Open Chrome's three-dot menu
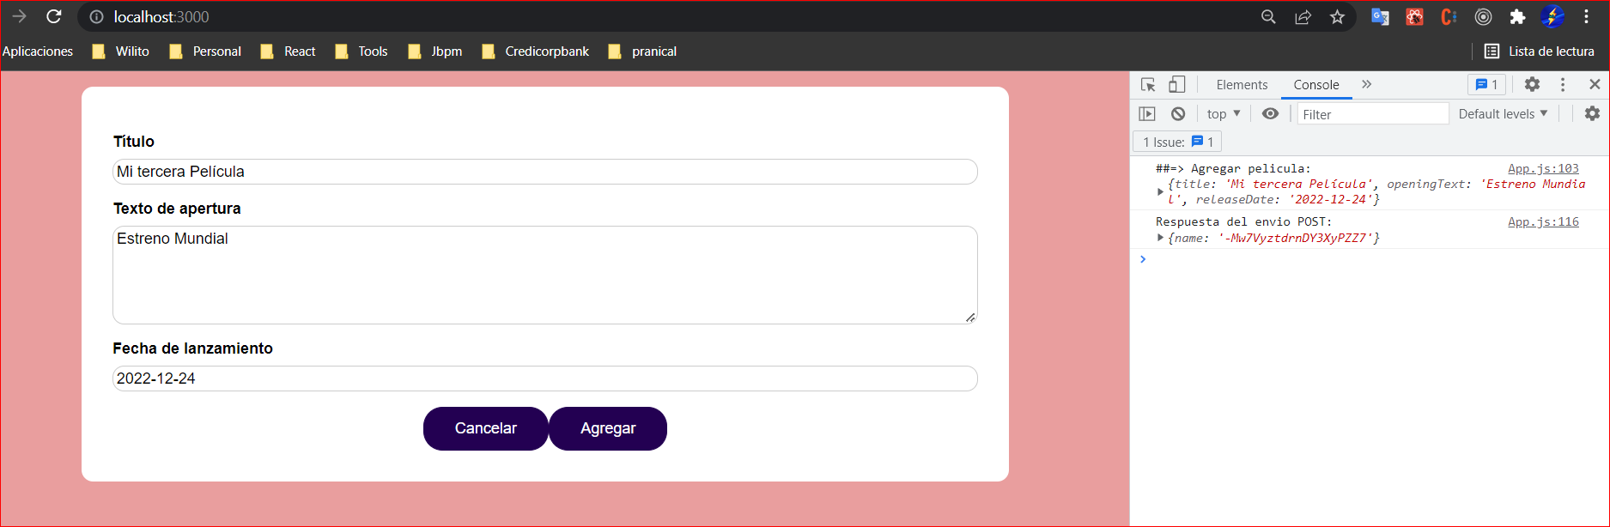The image size is (1610, 527). (x=1587, y=16)
